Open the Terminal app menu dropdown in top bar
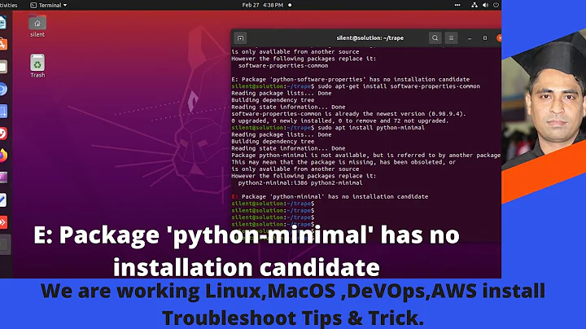The height and width of the screenshot is (329, 586). pos(48,5)
